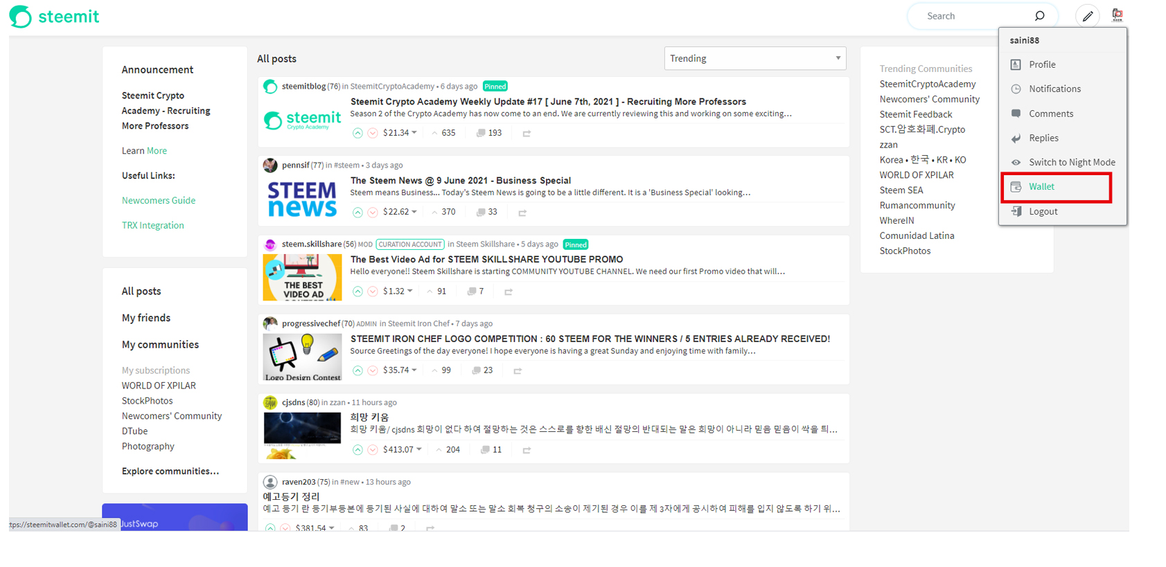The image size is (1166, 567).
Task: Open the STEEM news post thumbnail
Action: (302, 199)
